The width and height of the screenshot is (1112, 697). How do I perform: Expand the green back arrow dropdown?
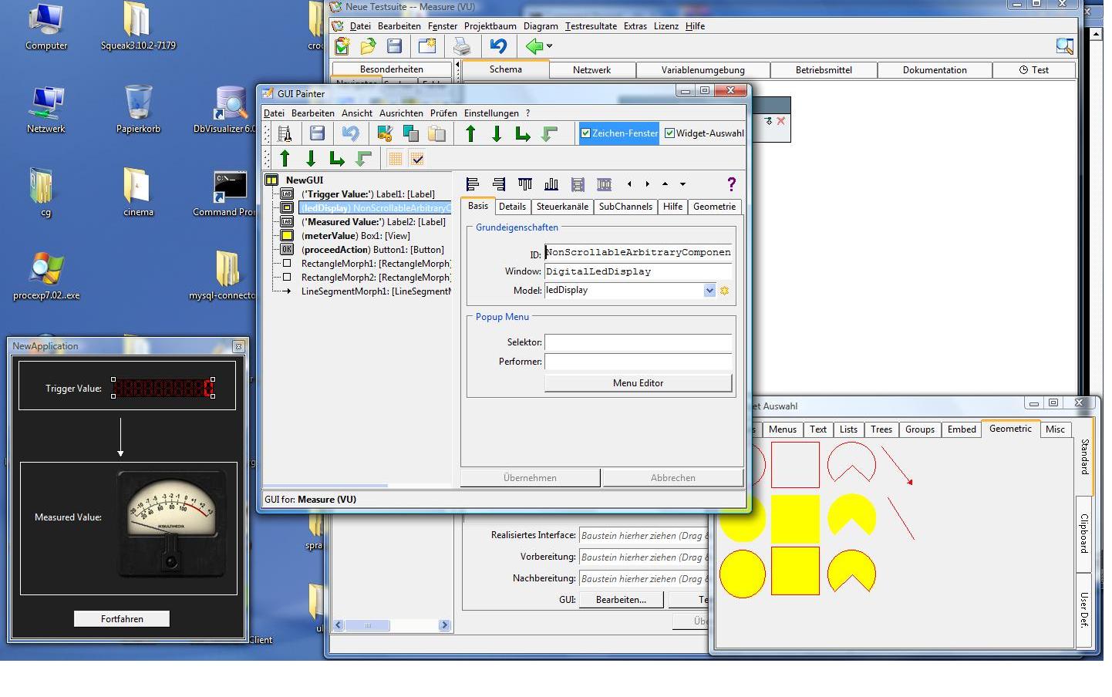pyautogui.click(x=550, y=46)
